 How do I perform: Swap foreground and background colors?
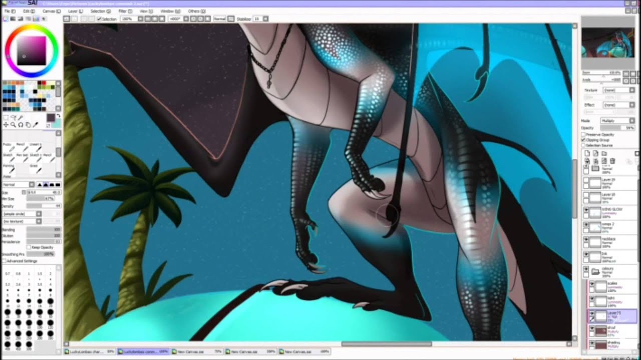pyautogui.click(x=59, y=116)
